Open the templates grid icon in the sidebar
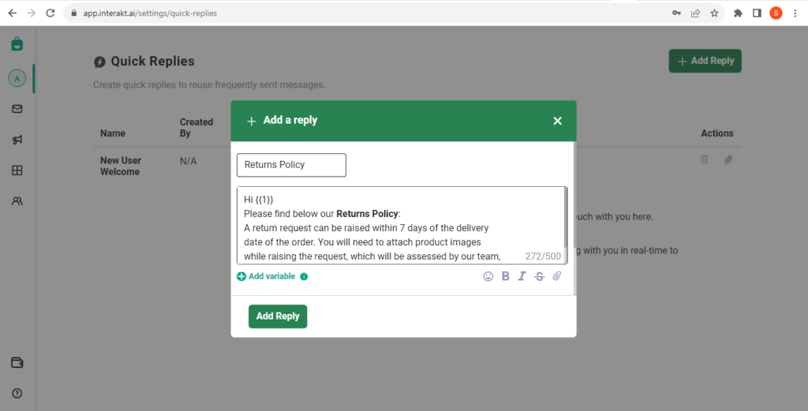The height and width of the screenshot is (411, 808). tap(17, 170)
